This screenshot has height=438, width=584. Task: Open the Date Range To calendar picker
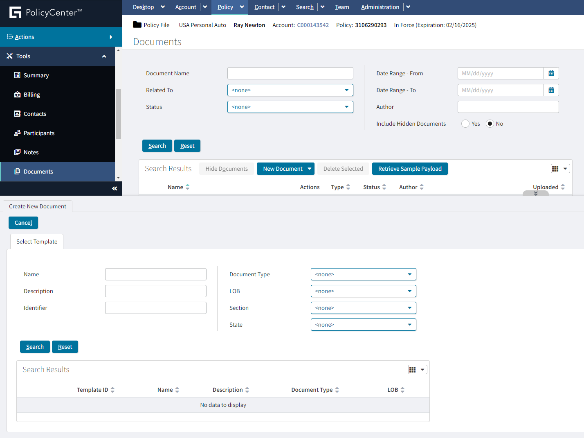(x=551, y=90)
